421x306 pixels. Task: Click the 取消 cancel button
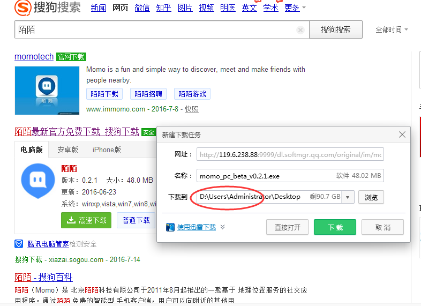tap(382, 227)
